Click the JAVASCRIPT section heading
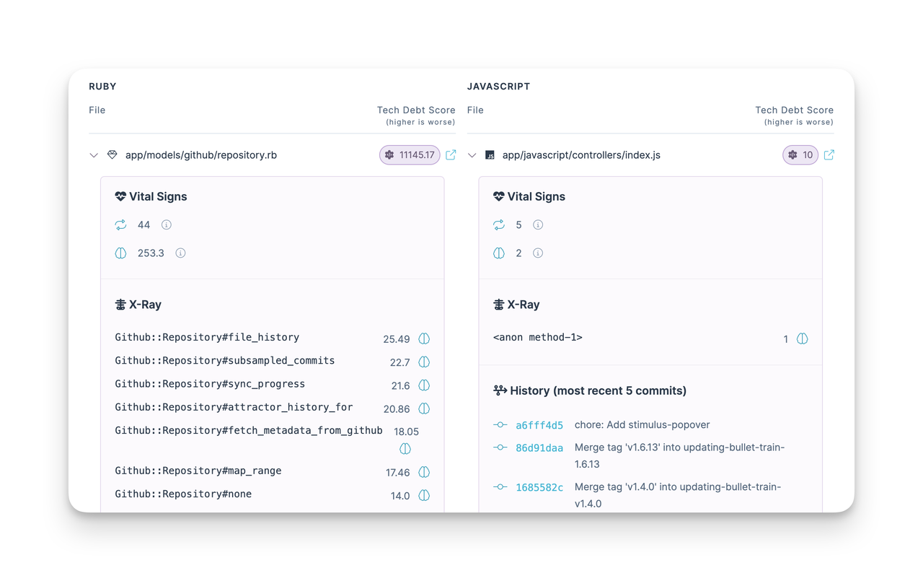The height and width of the screenshot is (581, 923). point(498,86)
